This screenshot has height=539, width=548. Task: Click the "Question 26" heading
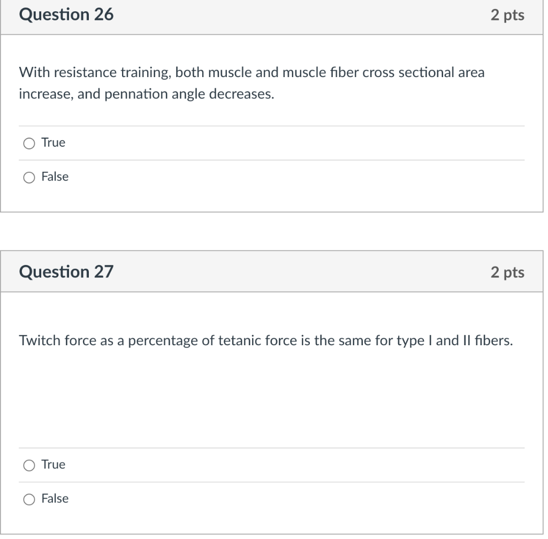[66, 16]
